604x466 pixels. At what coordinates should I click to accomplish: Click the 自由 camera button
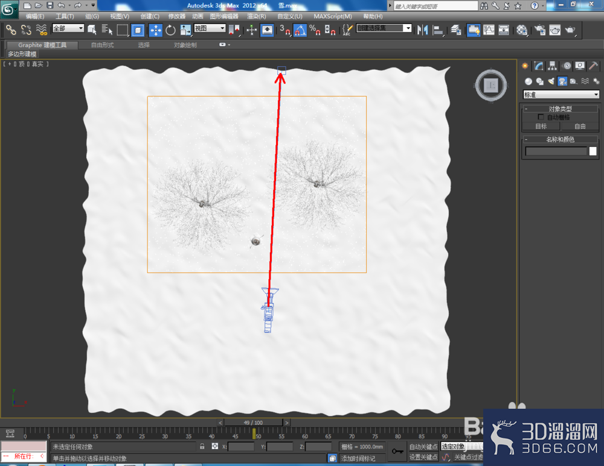tap(580, 126)
